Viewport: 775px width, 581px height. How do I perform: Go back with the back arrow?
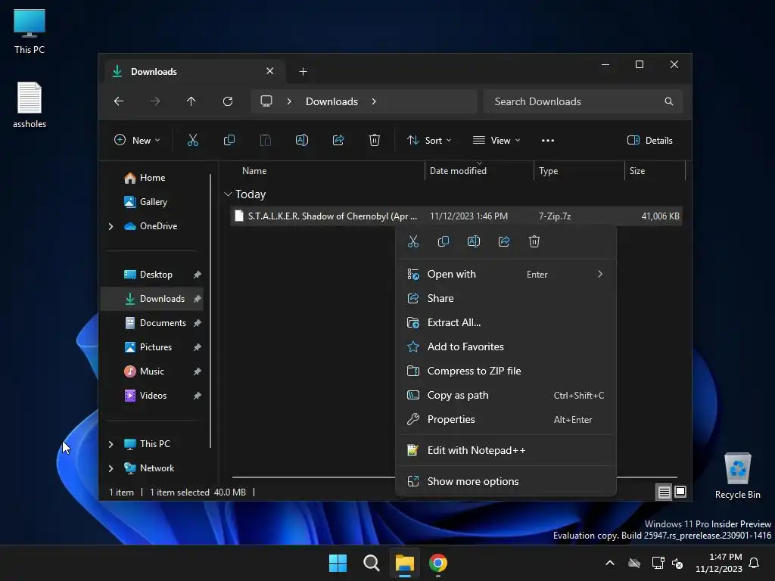119,101
